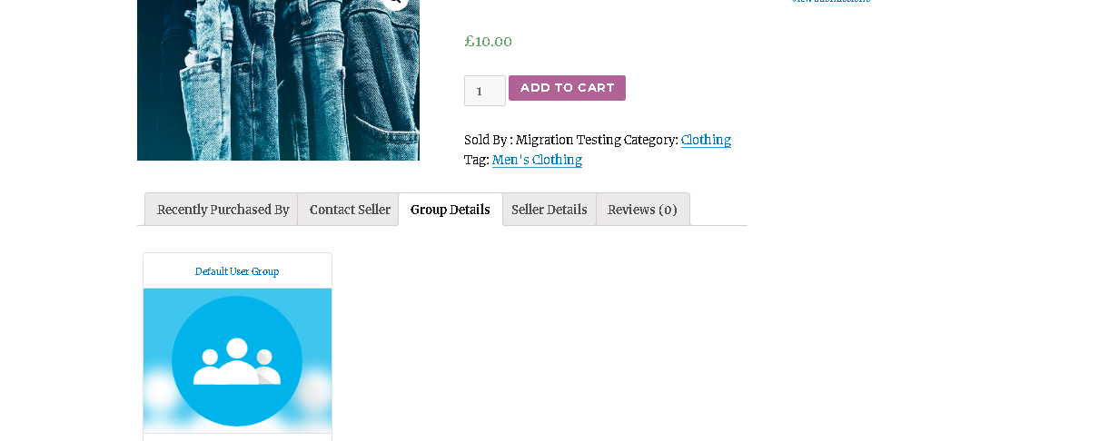Click the 'Category:' label text
This screenshot has width=1109, height=441.
(x=651, y=140)
